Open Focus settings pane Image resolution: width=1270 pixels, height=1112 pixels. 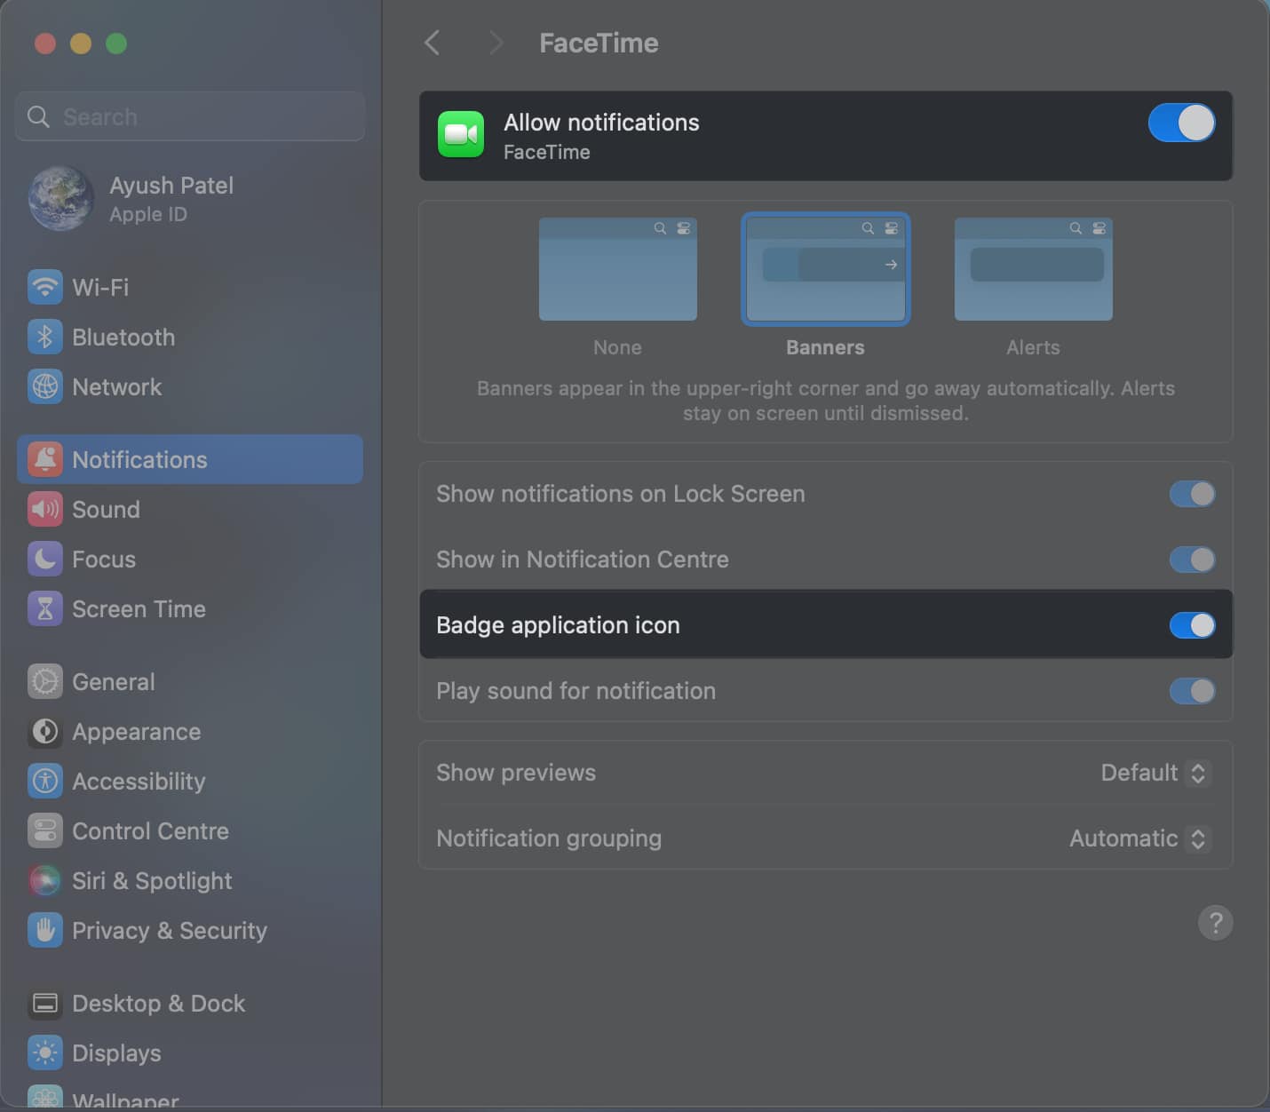[x=190, y=559]
